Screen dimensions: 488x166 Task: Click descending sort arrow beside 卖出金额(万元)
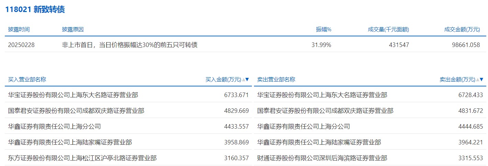click(481, 80)
